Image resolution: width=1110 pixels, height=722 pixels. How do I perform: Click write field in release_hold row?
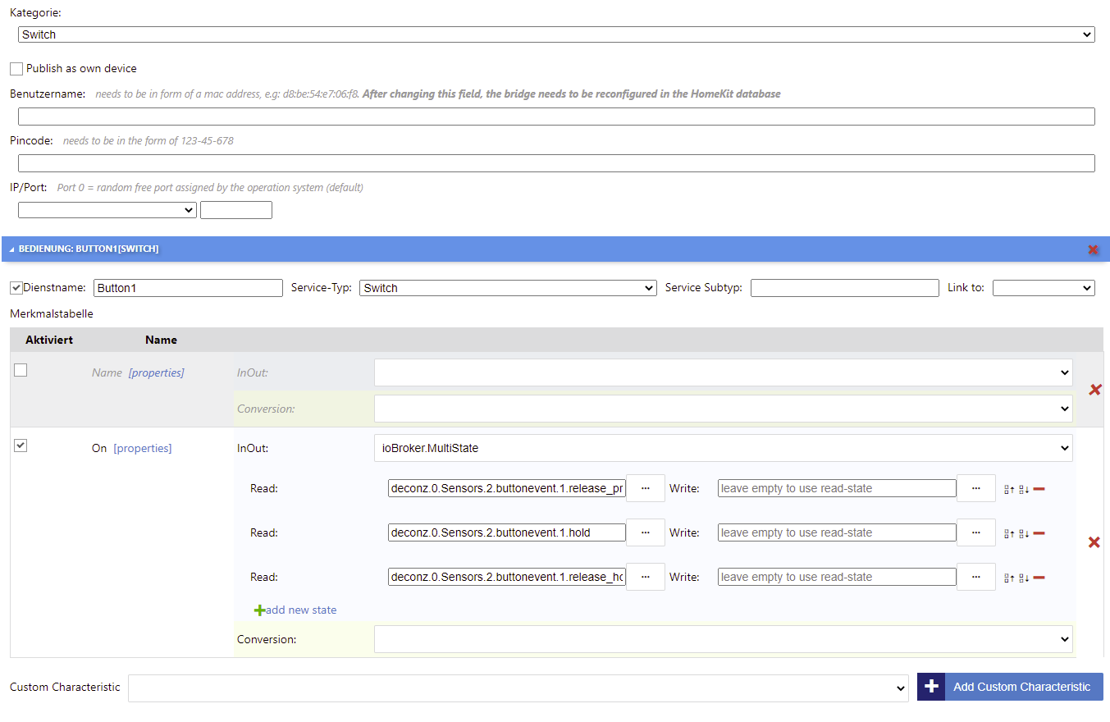[837, 577]
